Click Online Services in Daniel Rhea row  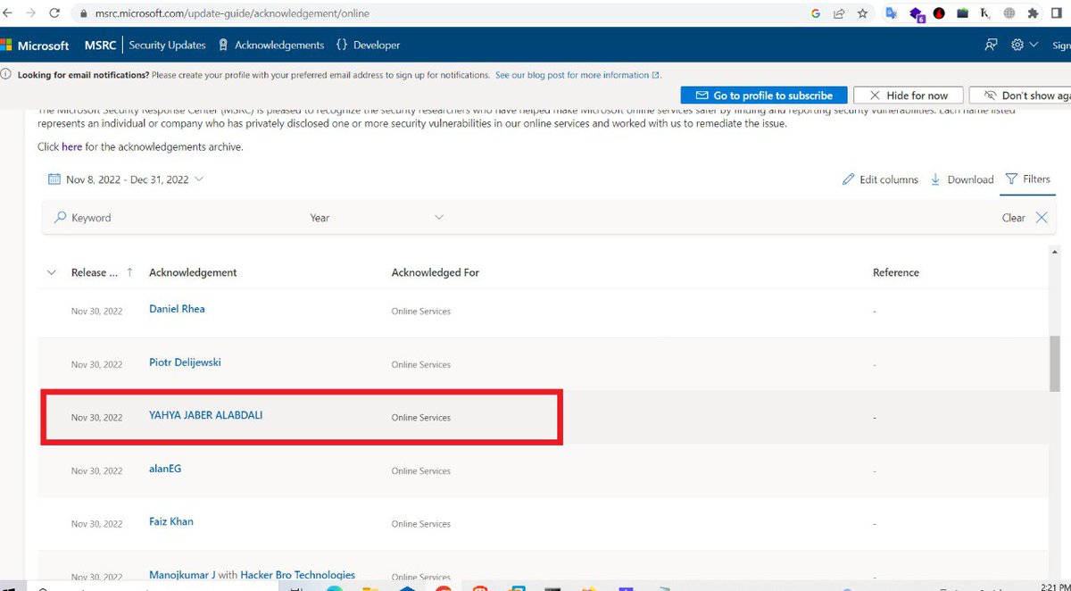(x=421, y=312)
